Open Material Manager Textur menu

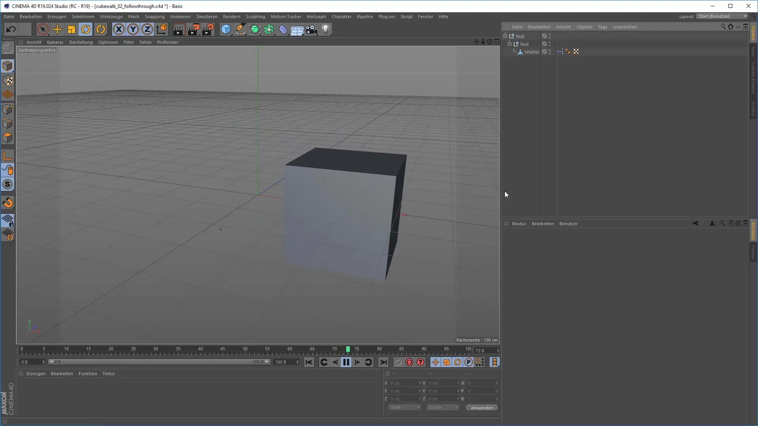(109, 374)
